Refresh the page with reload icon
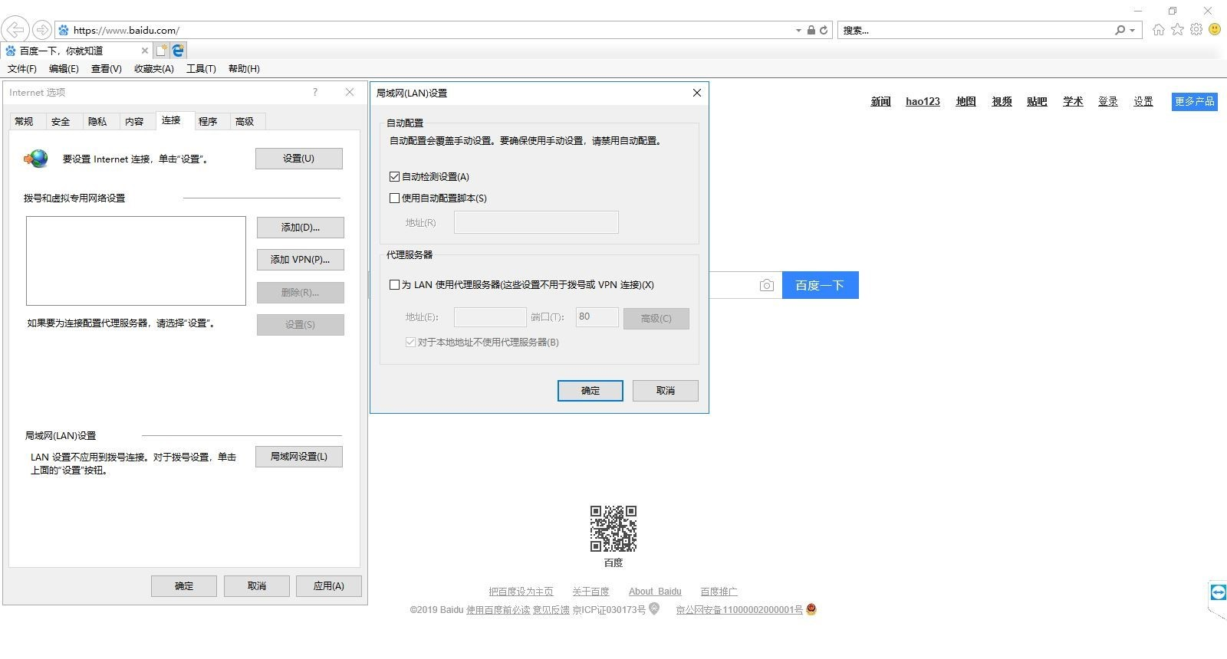Screen dimensions: 1227x659 click(x=824, y=31)
